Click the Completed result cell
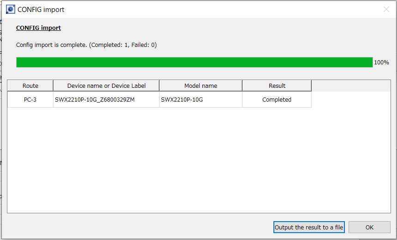This screenshot has height=240, width=397. [x=277, y=99]
